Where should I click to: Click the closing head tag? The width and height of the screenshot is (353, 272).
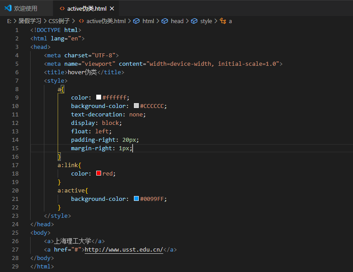42,224
